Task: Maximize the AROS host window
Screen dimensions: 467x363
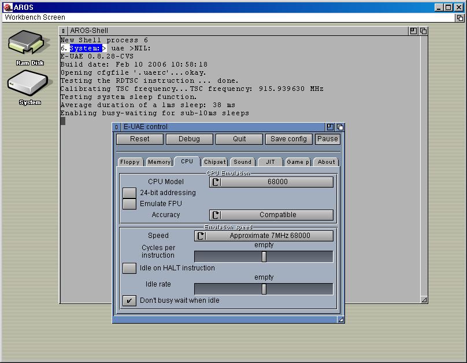Action: tap(449, 7)
